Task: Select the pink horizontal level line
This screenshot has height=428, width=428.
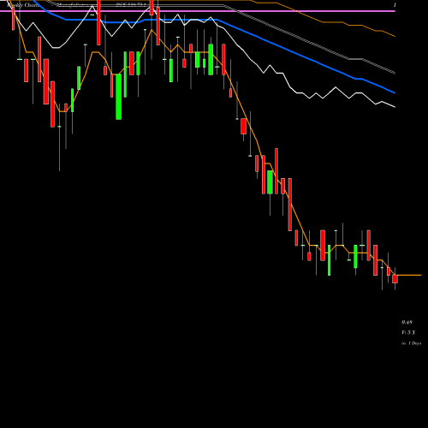Action: pos(198,11)
